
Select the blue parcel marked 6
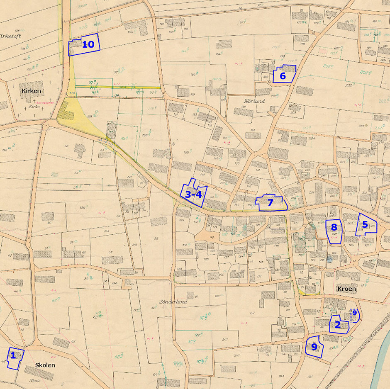click(284, 75)
